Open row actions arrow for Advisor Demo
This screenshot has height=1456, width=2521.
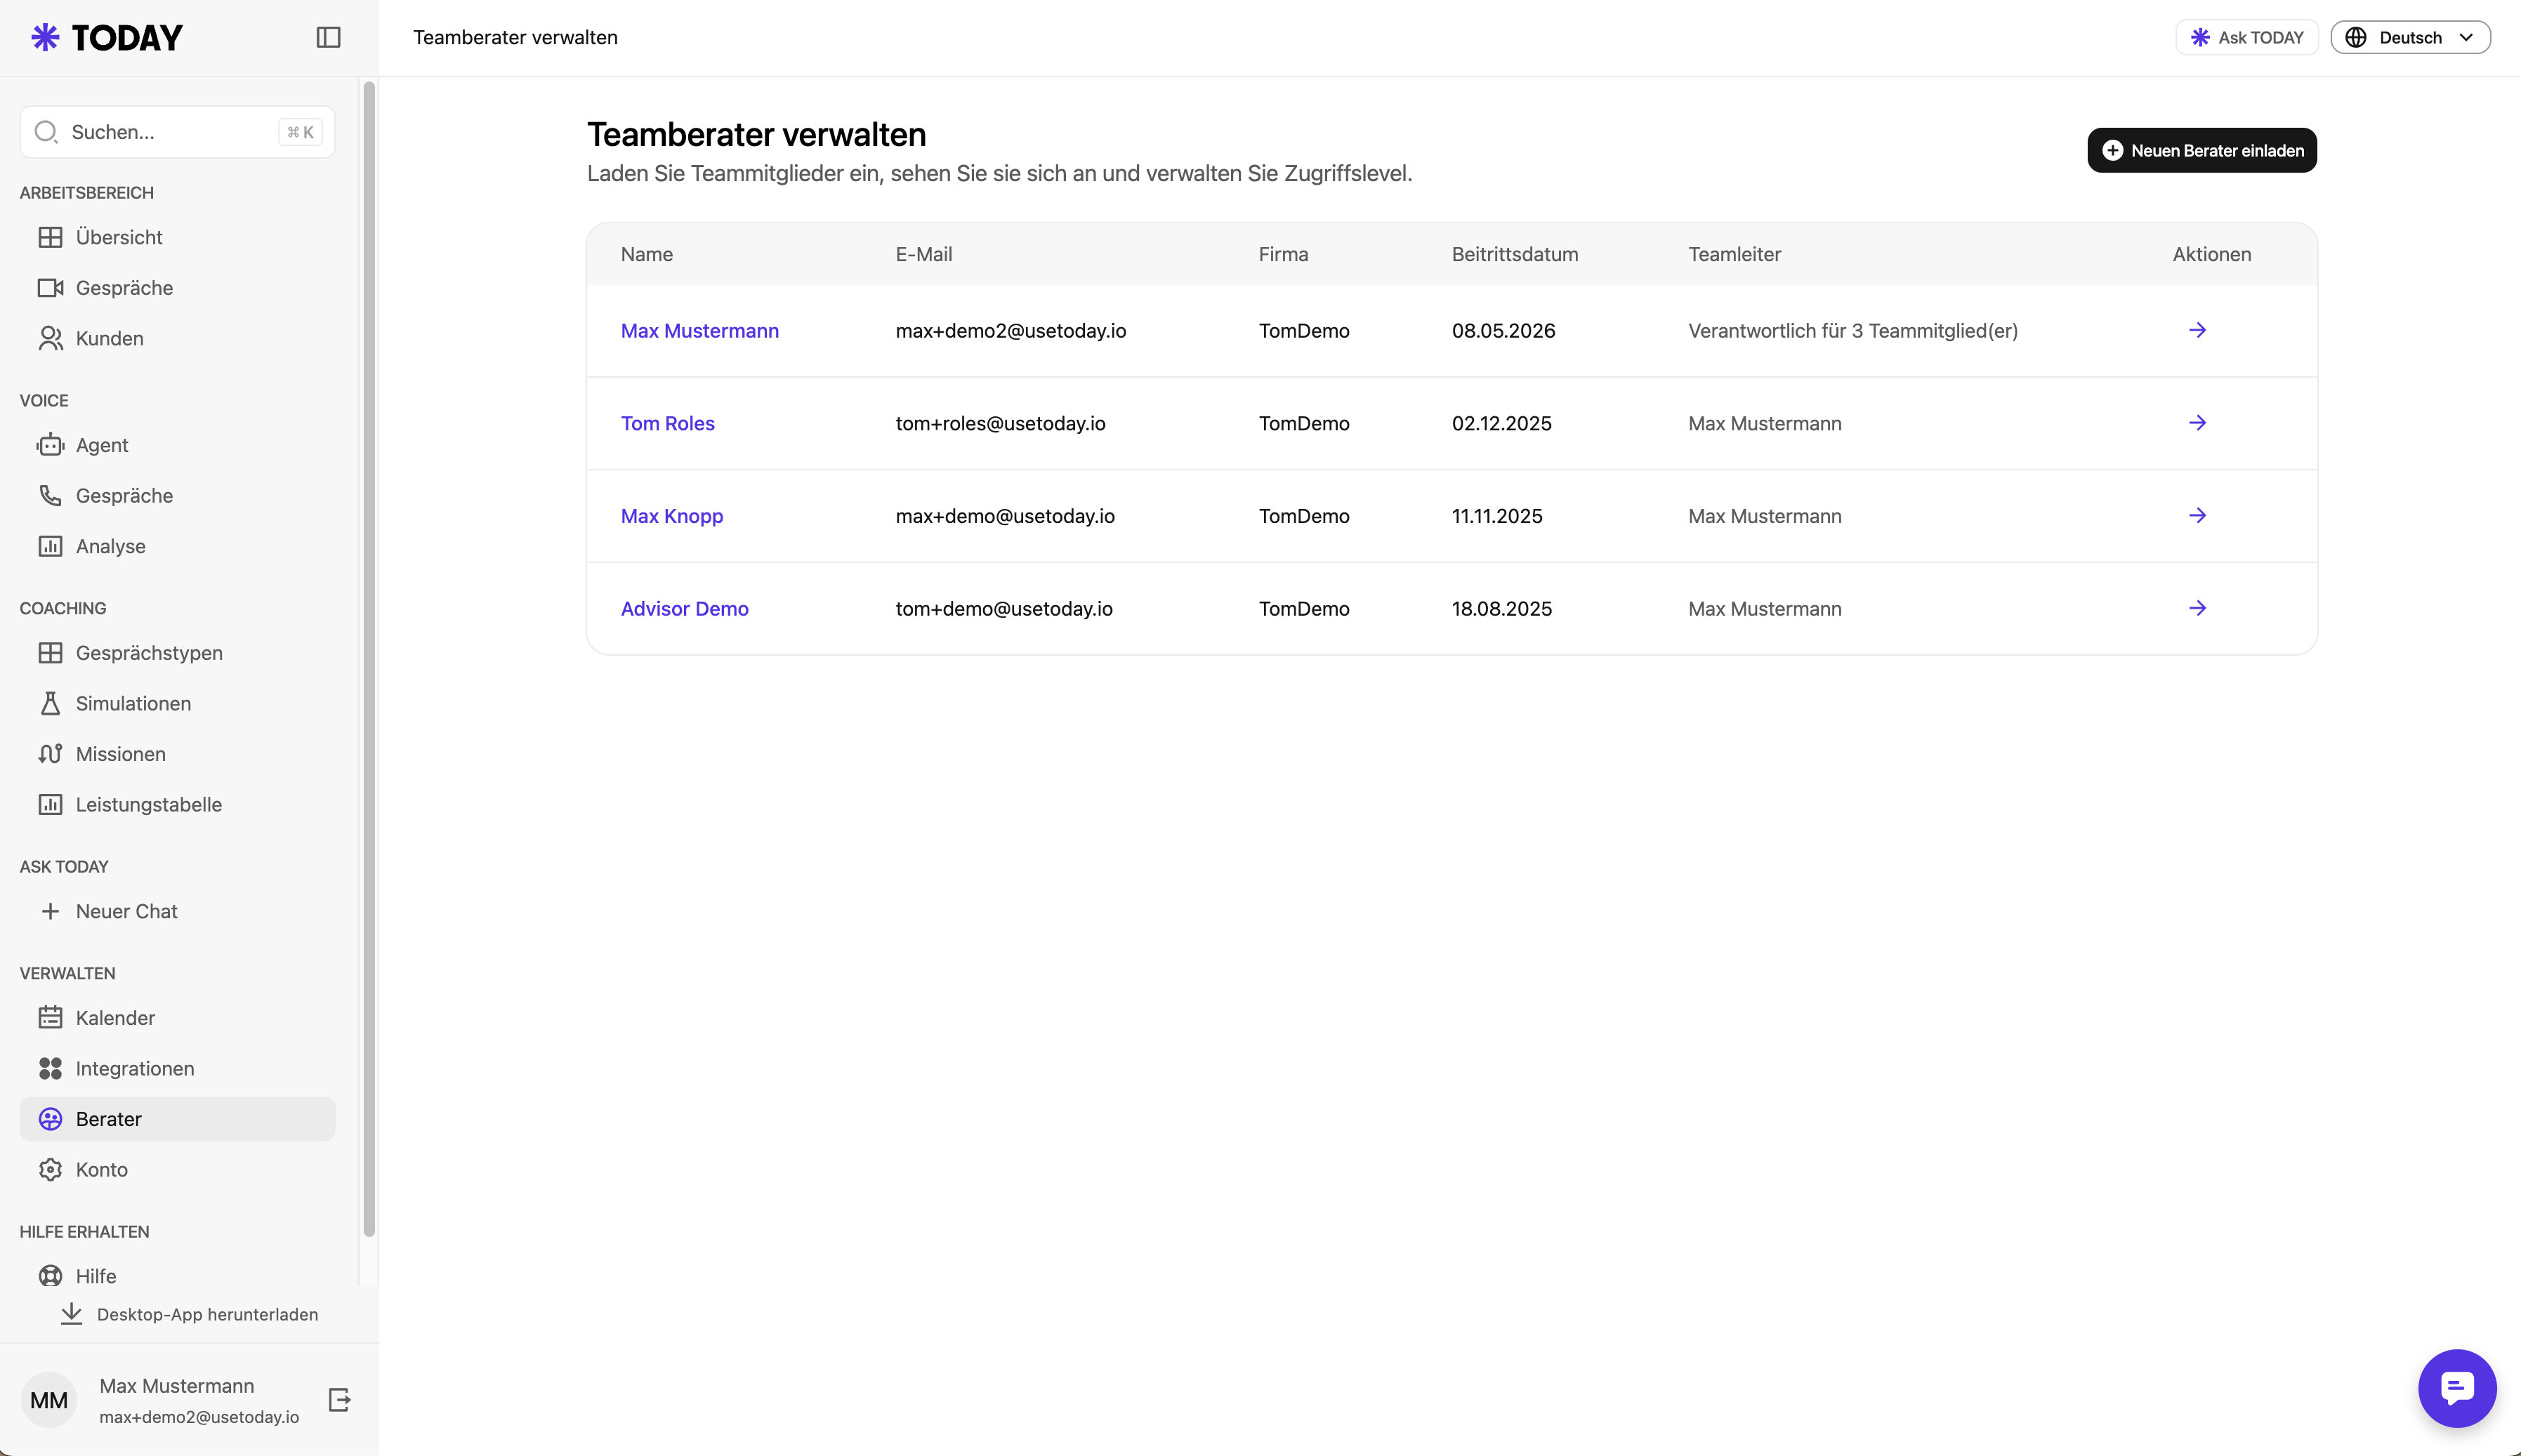click(x=2197, y=608)
